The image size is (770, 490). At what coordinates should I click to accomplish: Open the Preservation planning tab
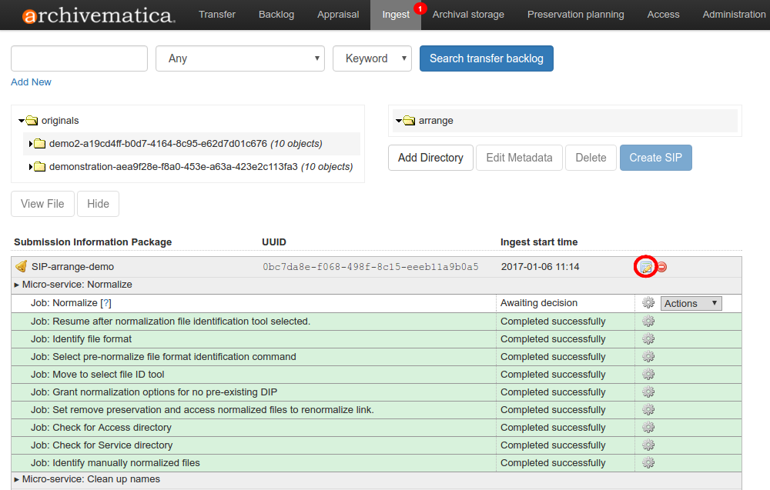[576, 15]
